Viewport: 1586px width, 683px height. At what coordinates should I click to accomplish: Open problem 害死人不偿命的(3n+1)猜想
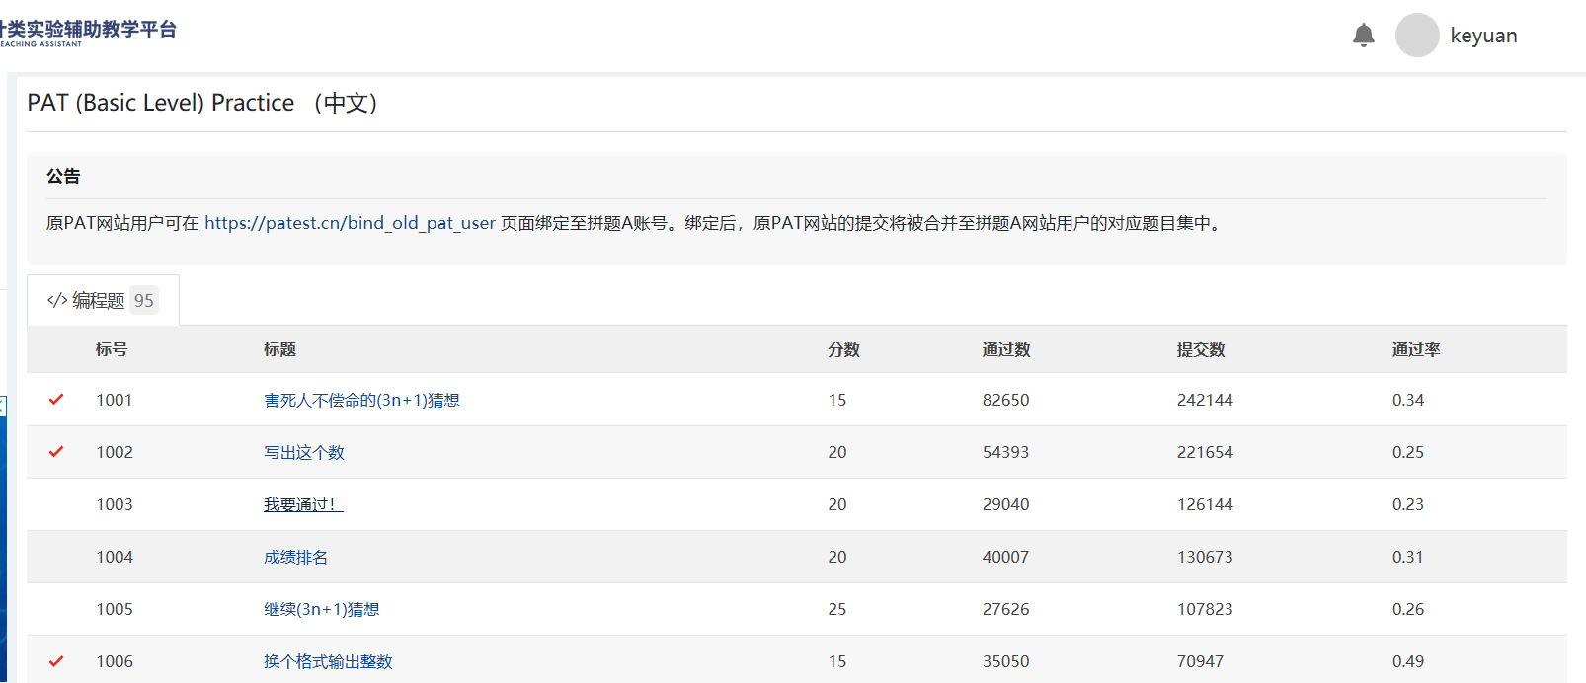[x=361, y=400]
